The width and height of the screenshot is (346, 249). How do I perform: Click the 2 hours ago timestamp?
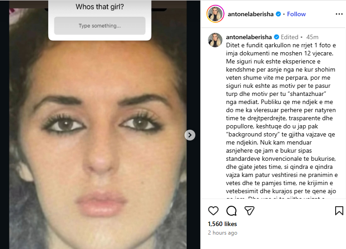pos(222,233)
